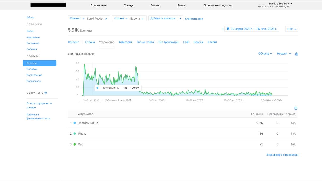Open the Страна filter dropdown
This screenshot has height=181, width=322.
[x=121, y=18]
